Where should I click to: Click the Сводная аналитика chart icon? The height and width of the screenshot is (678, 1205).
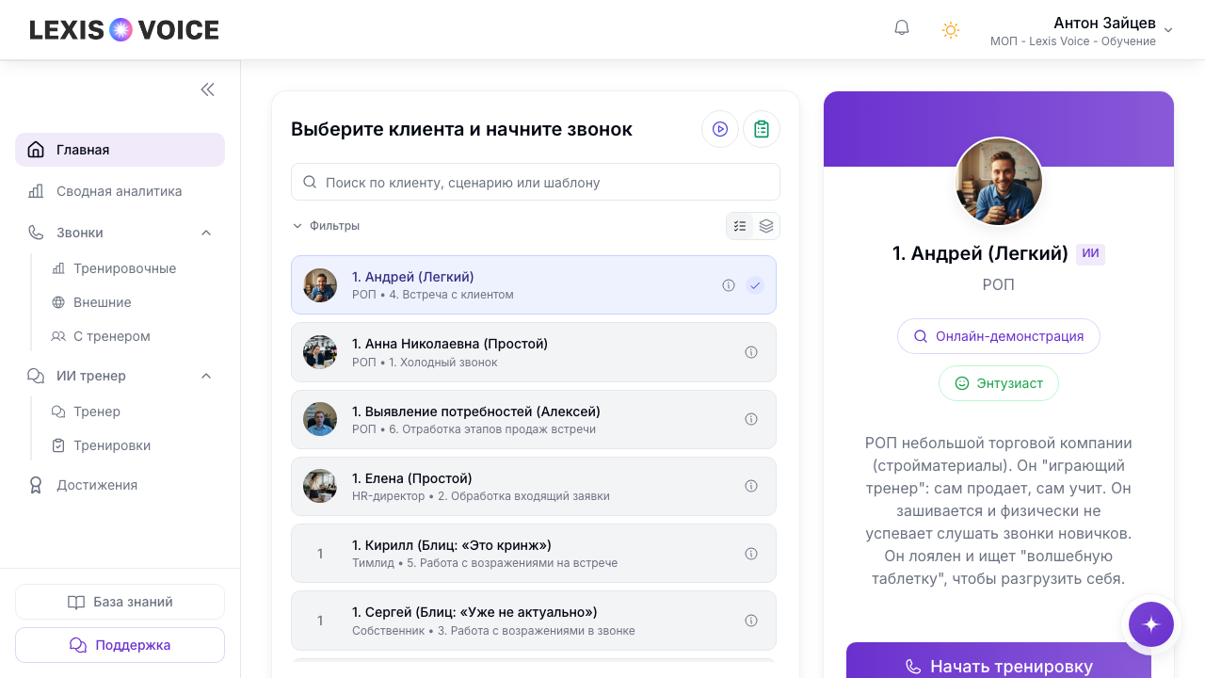click(36, 191)
